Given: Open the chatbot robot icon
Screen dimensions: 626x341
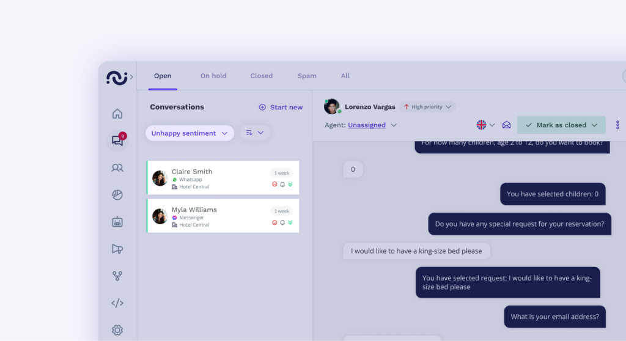Looking at the screenshot, I should click(x=117, y=222).
